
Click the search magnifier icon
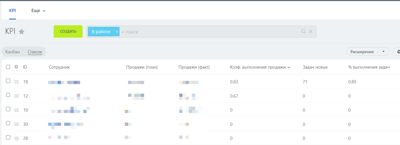[x=303, y=32]
